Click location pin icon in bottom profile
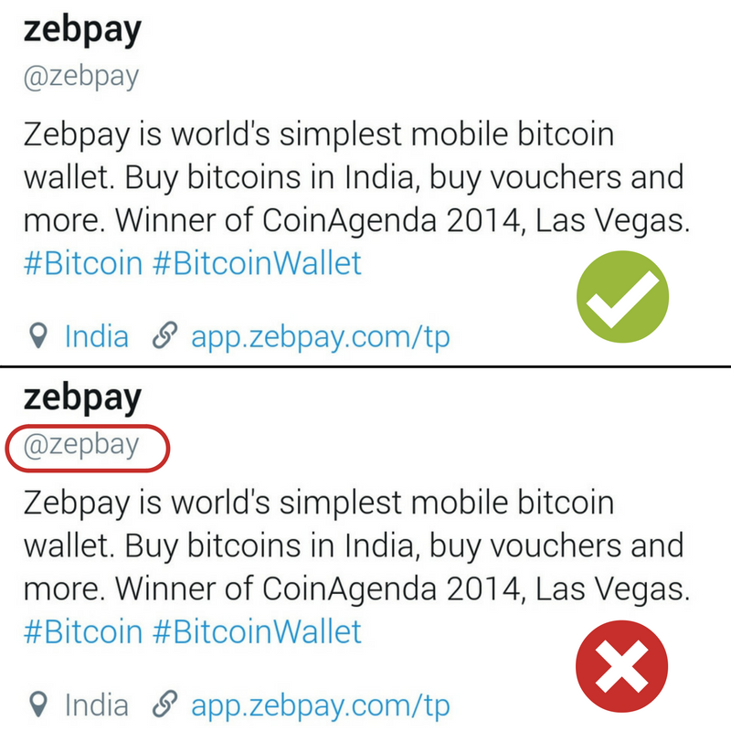This screenshot has width=731, height=731. pyautogui.click(x=38, y=704)
